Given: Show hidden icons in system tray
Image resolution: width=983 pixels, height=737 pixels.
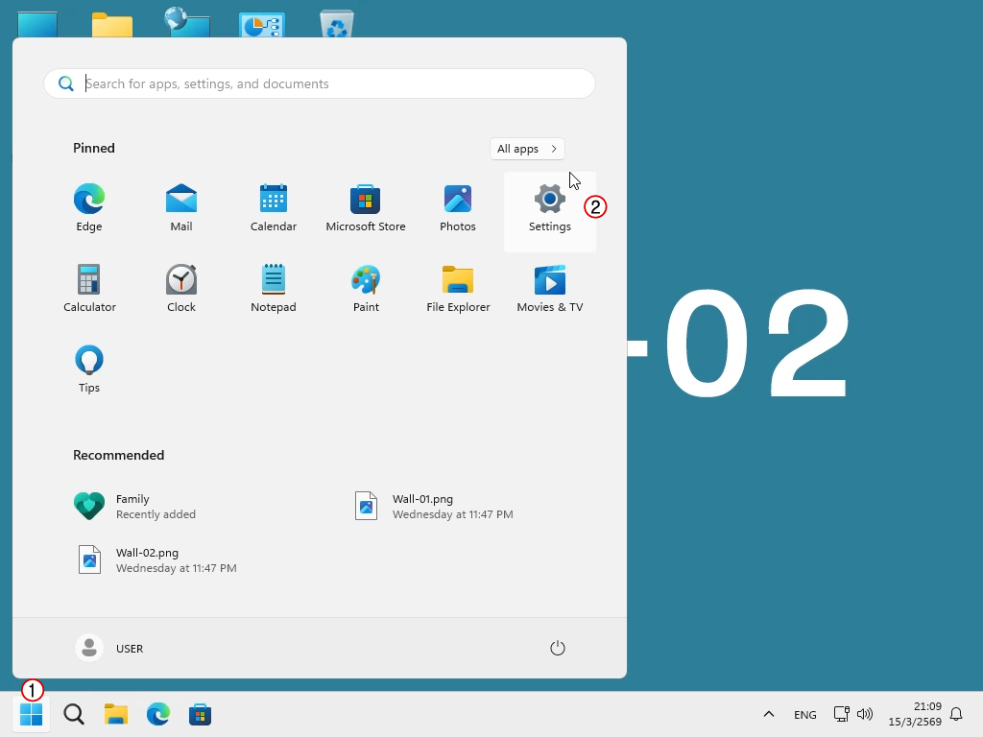Looking at the screenshot, I should pyautogui.click(x=769, y=714).
